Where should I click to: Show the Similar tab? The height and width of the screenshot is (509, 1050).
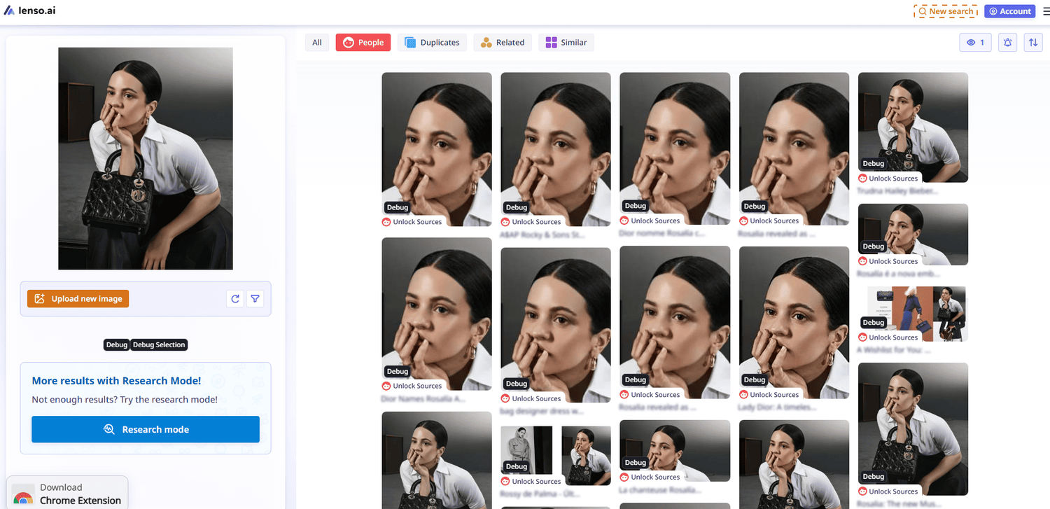coord(566,43)
